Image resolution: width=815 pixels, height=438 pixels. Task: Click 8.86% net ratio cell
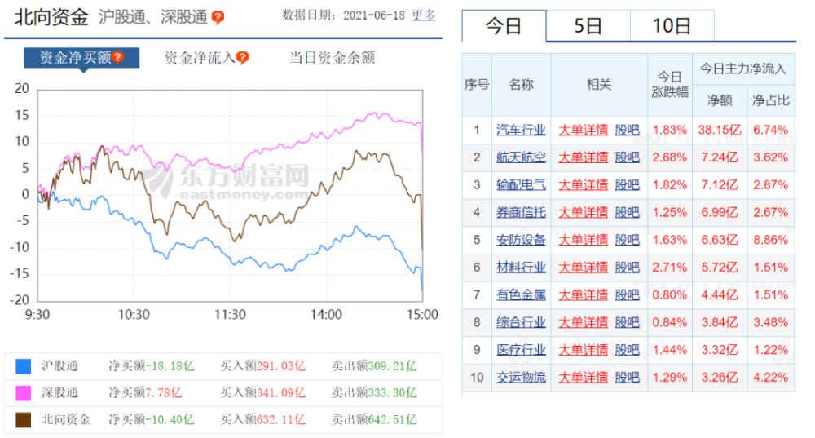pyautogui.click(x=771, y=240)
